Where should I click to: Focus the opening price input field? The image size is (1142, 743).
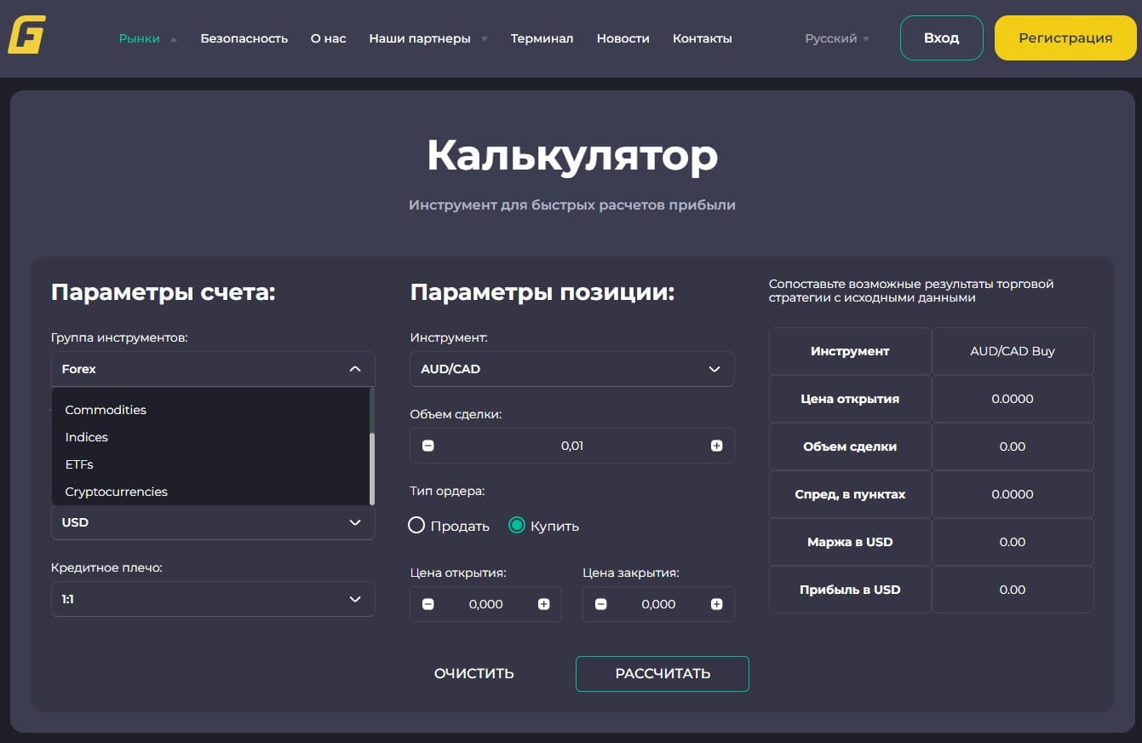(x=485, y=604)
